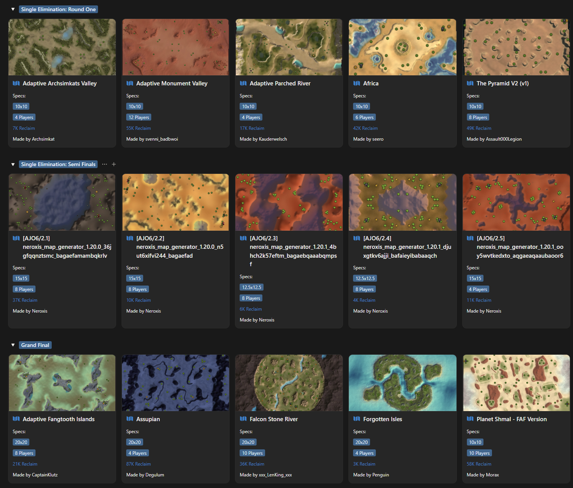The image size is (573, 488).
Task: Select the Single Elimination: Round One group tag
Action: pos(58,9)
